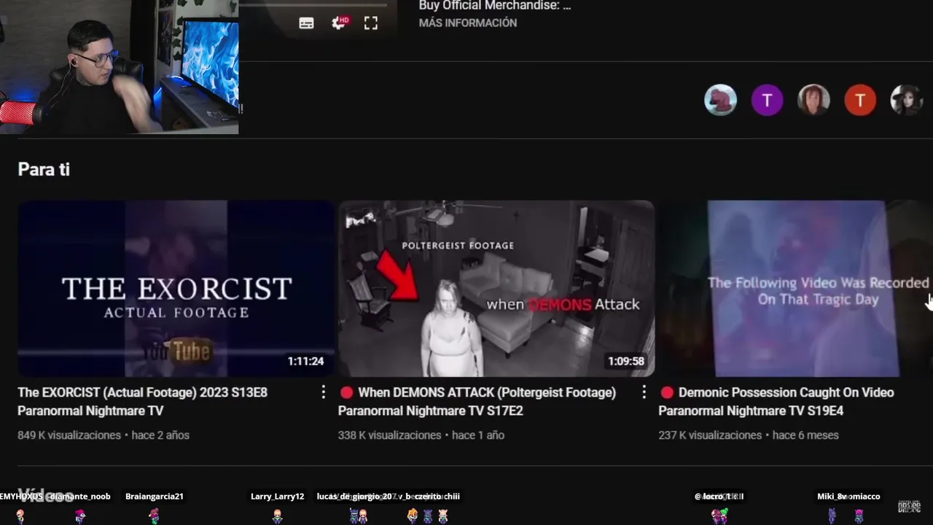
Task: Open the dark-haired woman avatar at the row's end
Action: 907,100
